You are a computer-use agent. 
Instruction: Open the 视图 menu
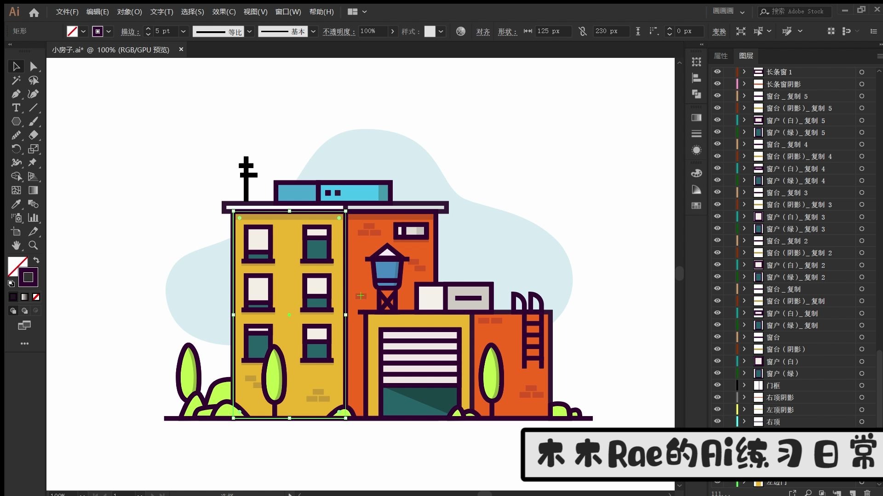(255, 11)
